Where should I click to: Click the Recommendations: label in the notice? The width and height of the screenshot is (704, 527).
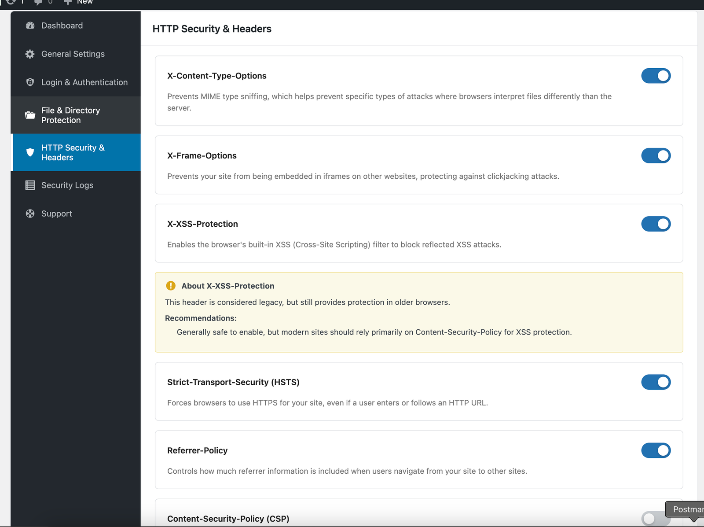tap(201, 318)
